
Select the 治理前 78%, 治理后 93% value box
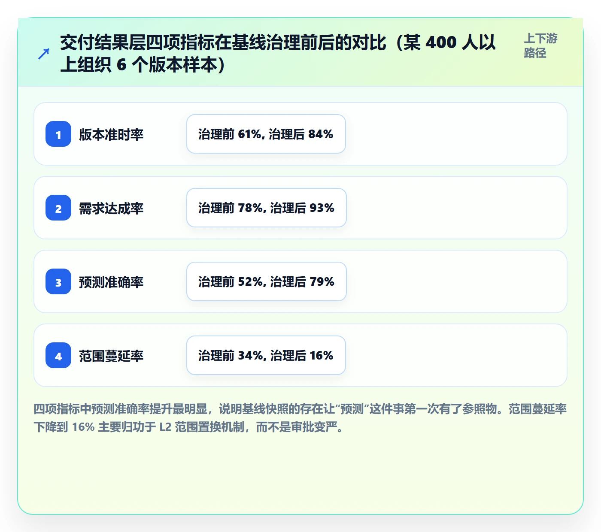267,208
